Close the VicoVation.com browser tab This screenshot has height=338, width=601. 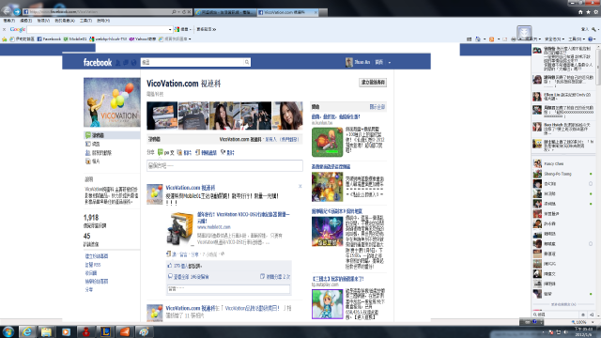316,12
